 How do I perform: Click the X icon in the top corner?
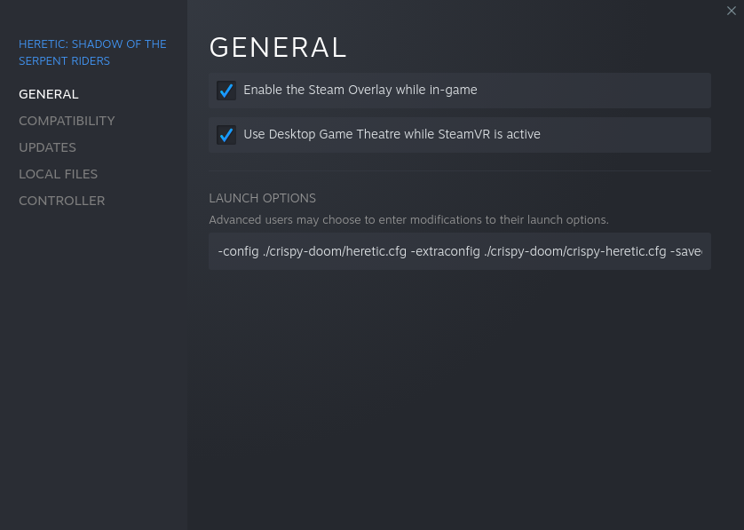731,11
